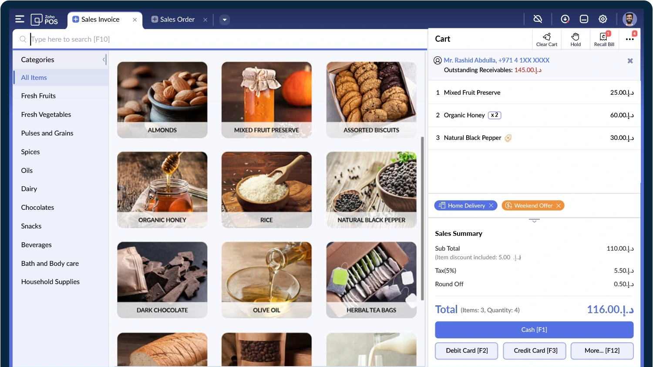Open Recall Bill
The image size is (653, 367).
pos(604,39)
